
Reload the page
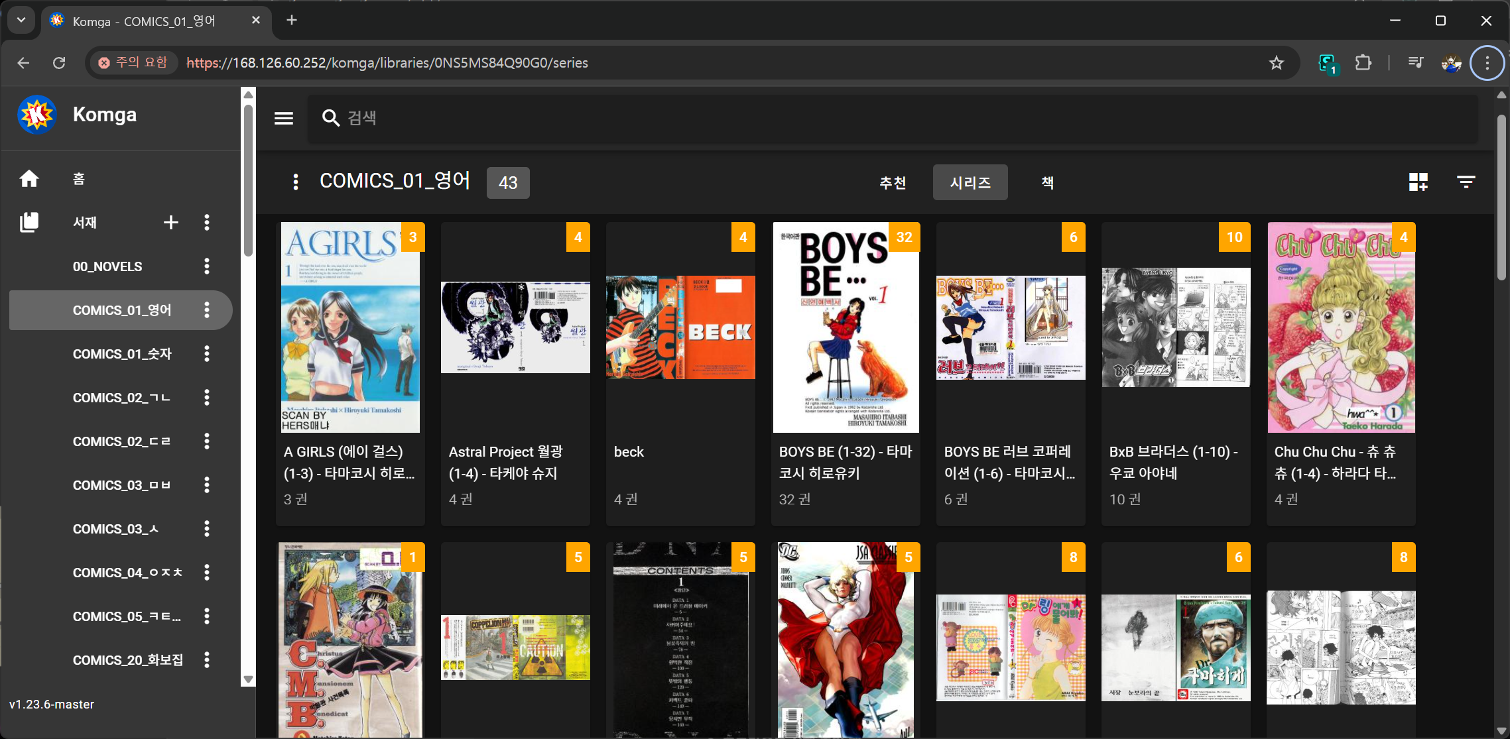tap(59, 63)
